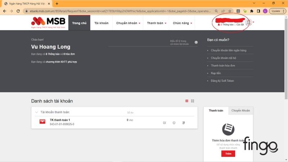Click the green extension icon
The width and height of the screenshot is (288, 162).
[245, 11]
